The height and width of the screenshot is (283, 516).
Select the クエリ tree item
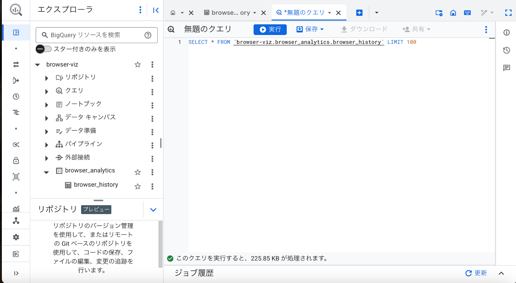click(x=74, y=90)
